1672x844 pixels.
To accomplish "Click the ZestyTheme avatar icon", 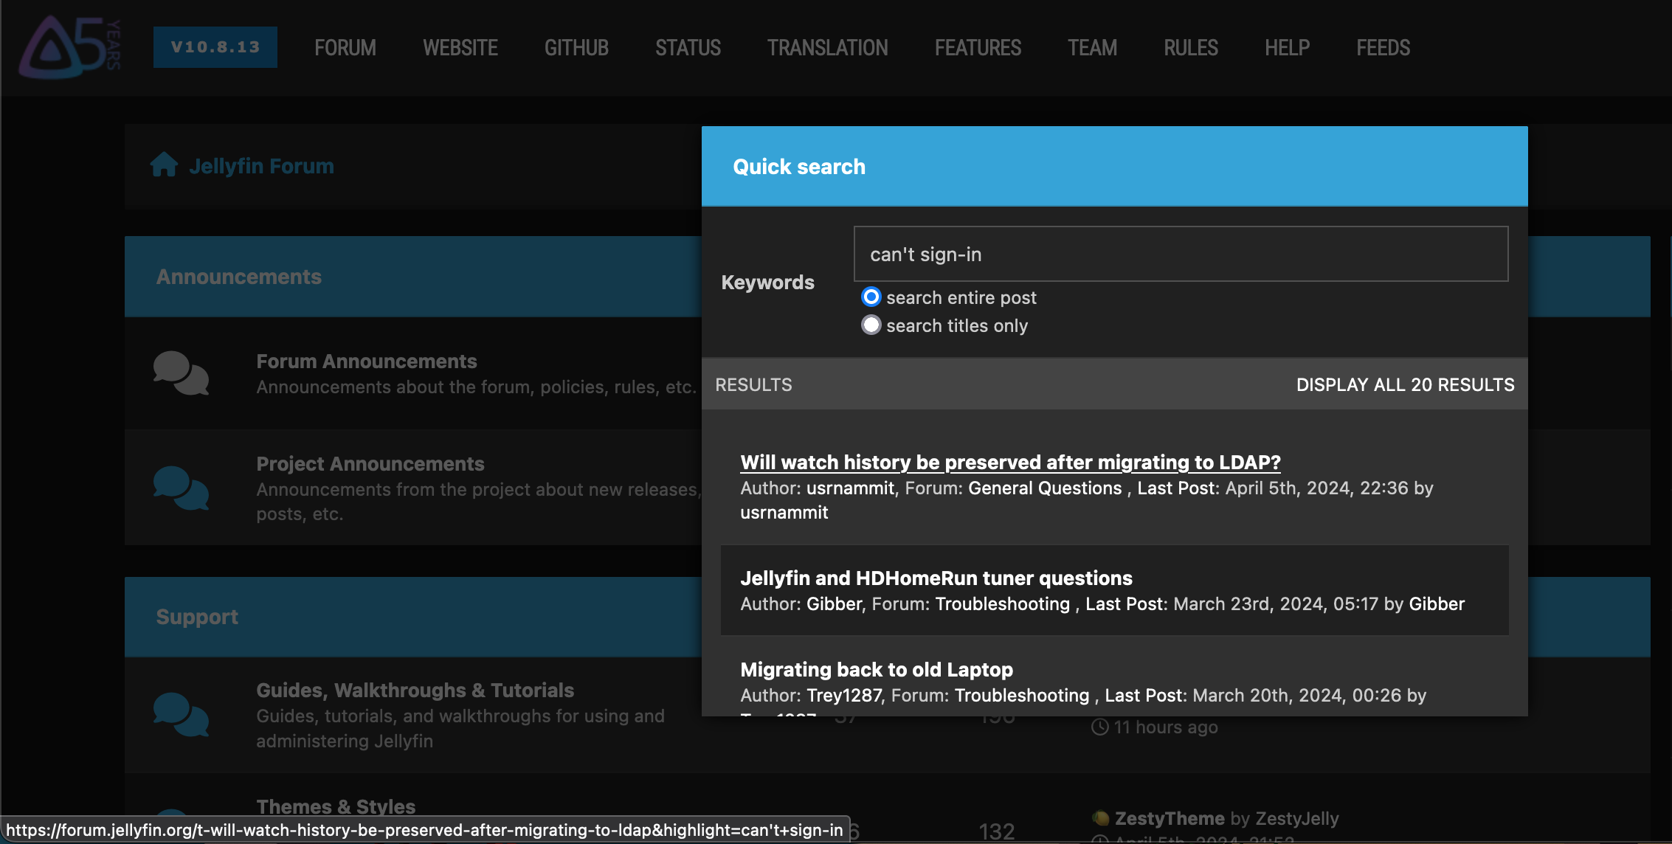I will pos(1100,817).
